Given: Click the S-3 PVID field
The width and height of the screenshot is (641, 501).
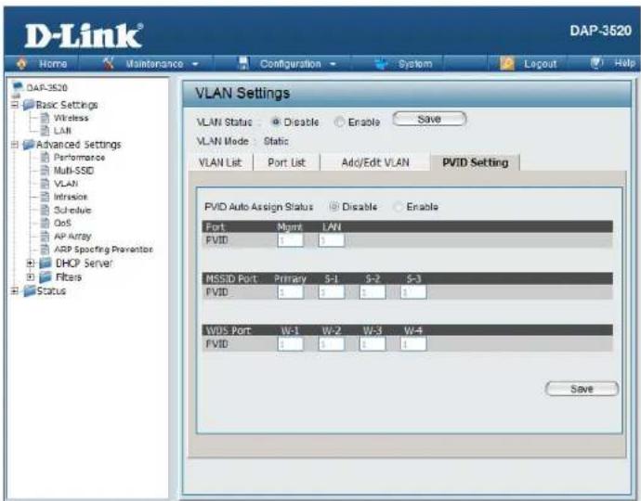Looking at the screenshot, I should (413, 292).
